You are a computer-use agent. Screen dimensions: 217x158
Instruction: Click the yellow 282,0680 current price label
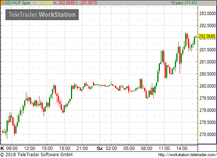point(207,36)
